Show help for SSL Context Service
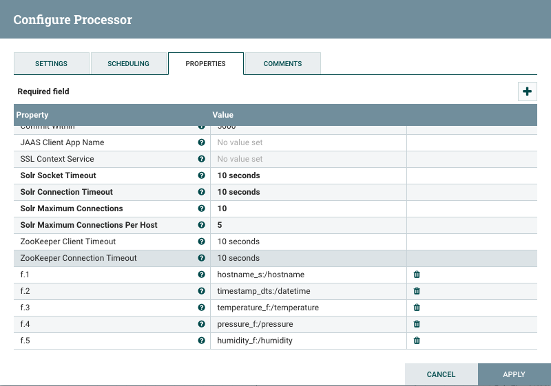 click(201, 159)
